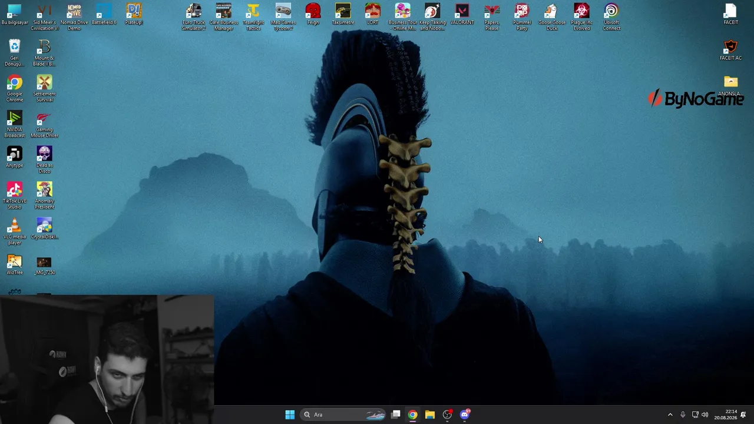Select the Nomad Drive Demo shortcut
Image resolution: width=754 pixels, height=424 pixels.
coord(74,18)
